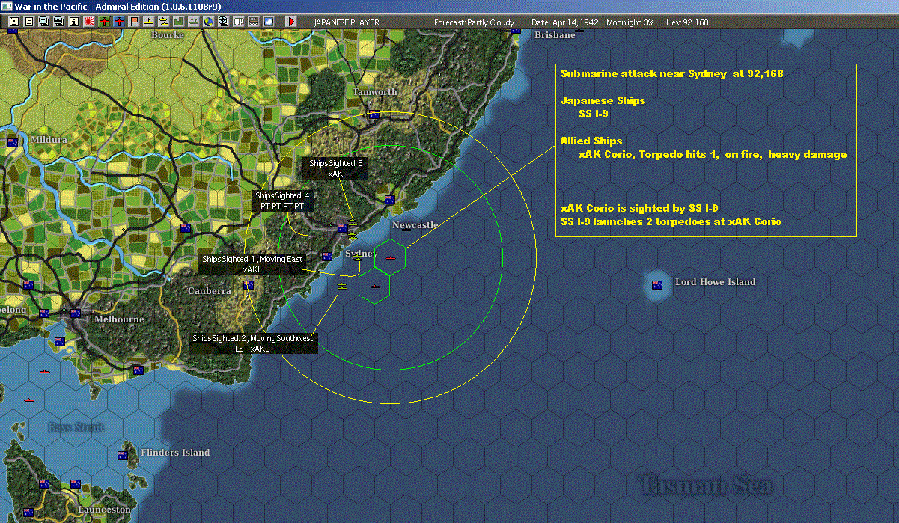Select the Newcastle base flag
This screenshot has width=899, height=523.
(389, 199)
